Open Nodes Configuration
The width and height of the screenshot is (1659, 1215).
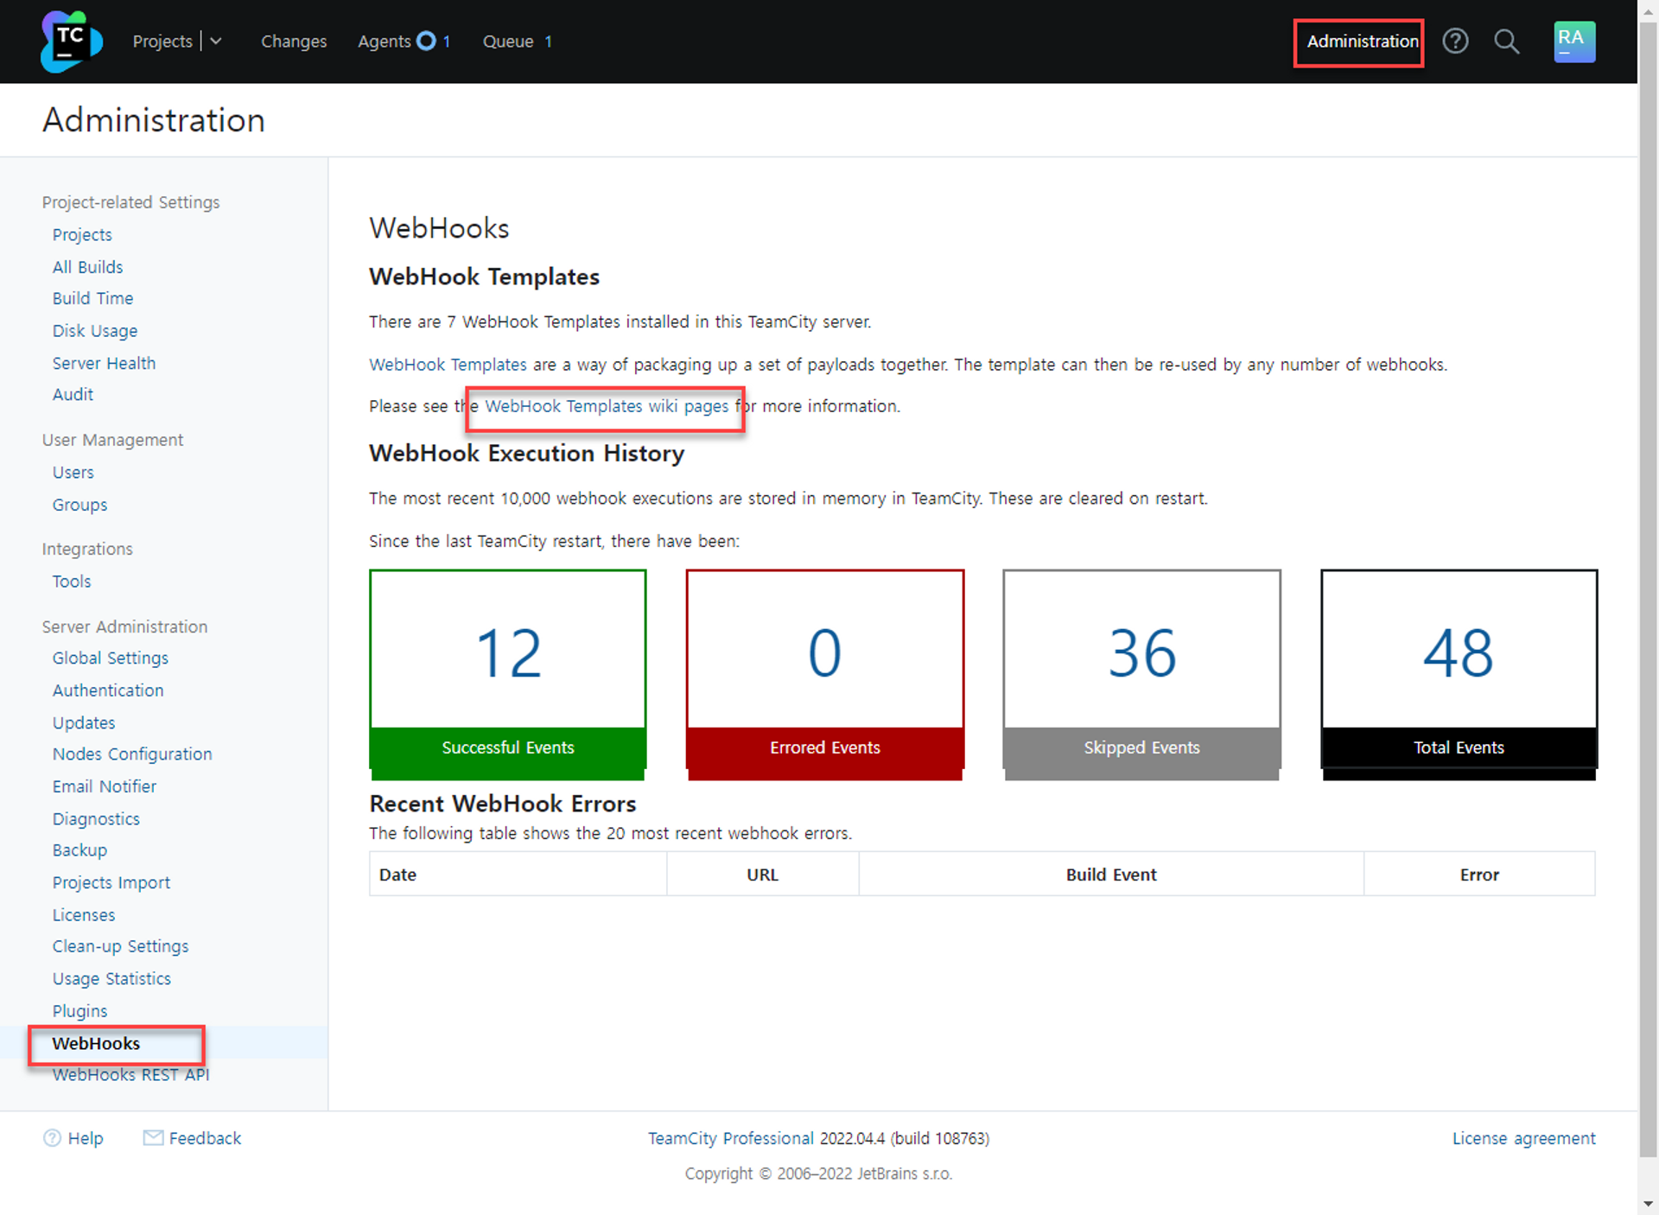coord(131,754)
